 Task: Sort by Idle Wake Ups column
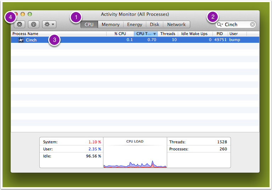coord(194,34)
